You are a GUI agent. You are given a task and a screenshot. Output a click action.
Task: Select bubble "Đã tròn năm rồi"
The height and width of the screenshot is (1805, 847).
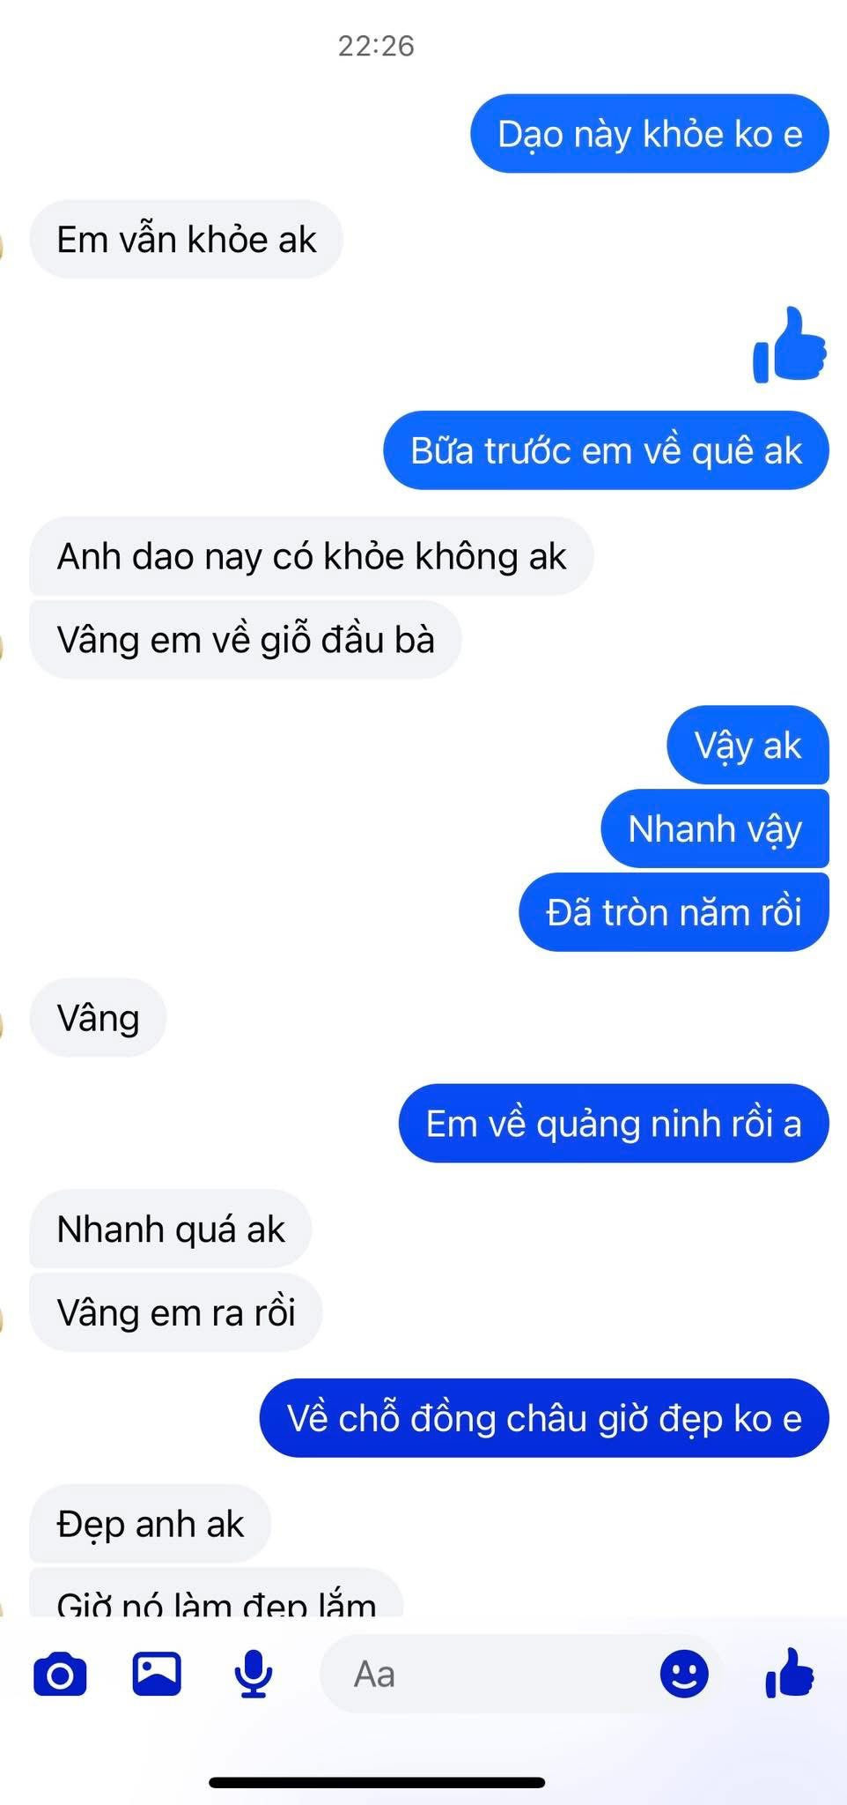point(674,912)
